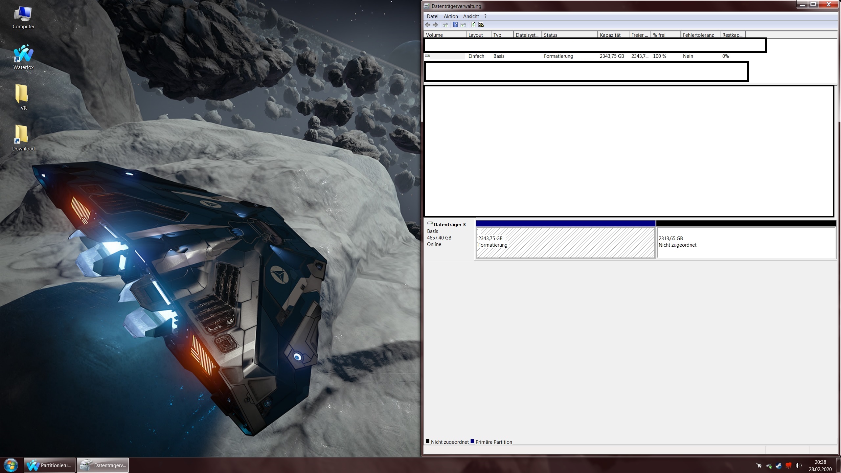This screenshot has width=841, height=473.
Task: Click the red bull tray icon
Action: [x=788, y=465]
